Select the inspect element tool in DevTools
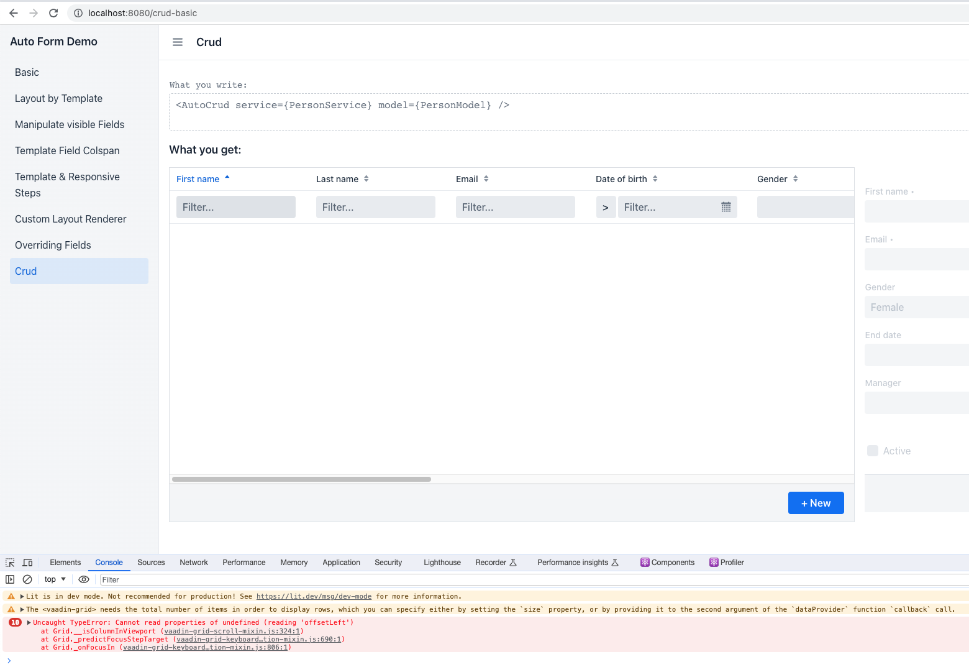The width and height of the screenshot is (969, 667). (9, 562)
